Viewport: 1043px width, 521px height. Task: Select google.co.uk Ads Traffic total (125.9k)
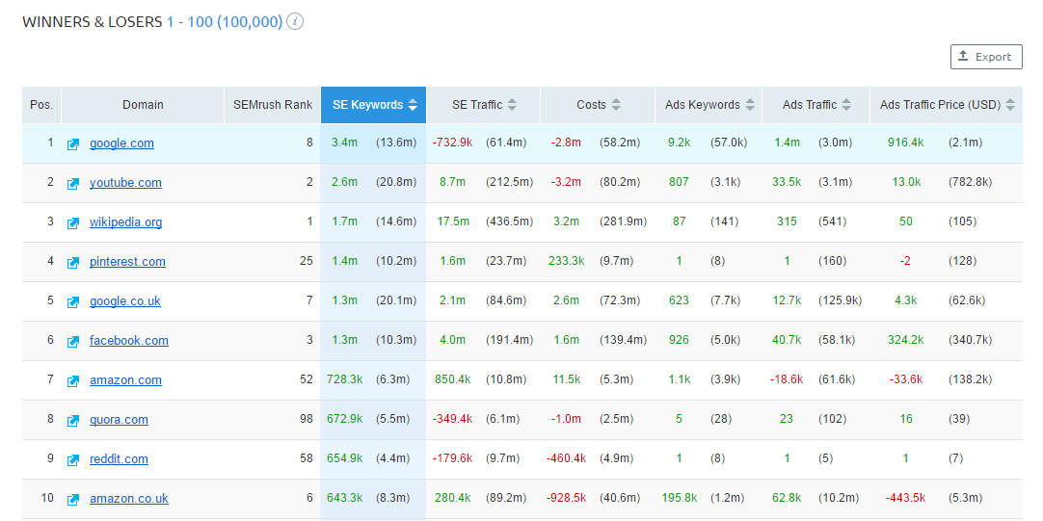pyautogui.click(x=841, y=301)
